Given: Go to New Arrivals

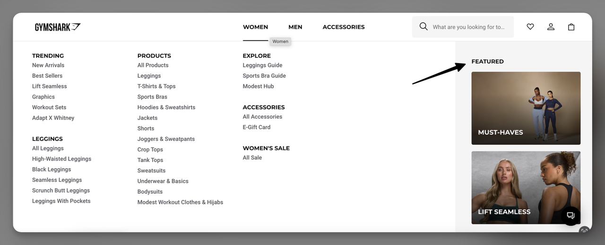Looking at the screenshot, I should 48,65.
